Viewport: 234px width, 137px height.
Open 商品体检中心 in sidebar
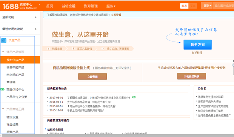[x=15, y=89]
